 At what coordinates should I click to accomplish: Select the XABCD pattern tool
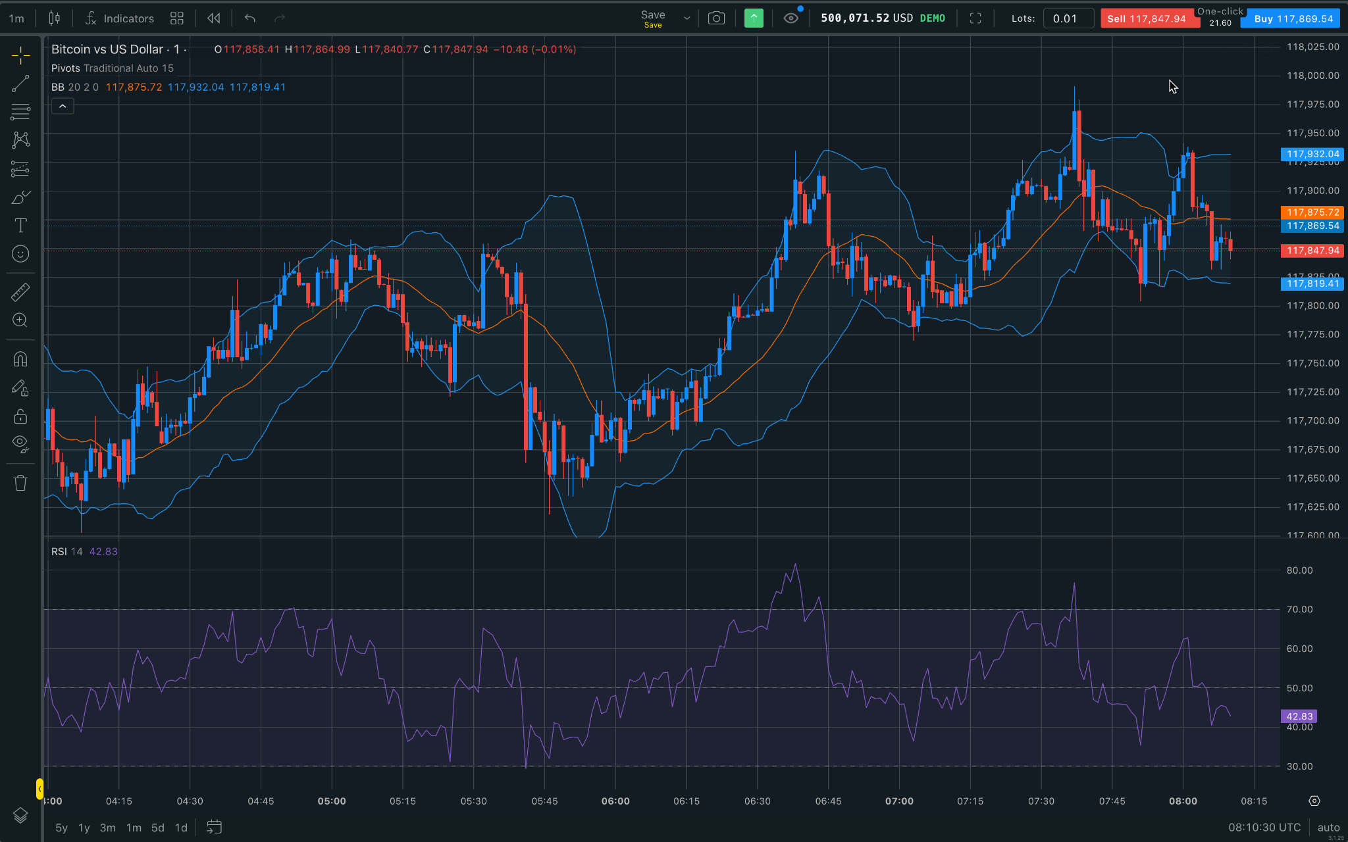pos(20,140)
